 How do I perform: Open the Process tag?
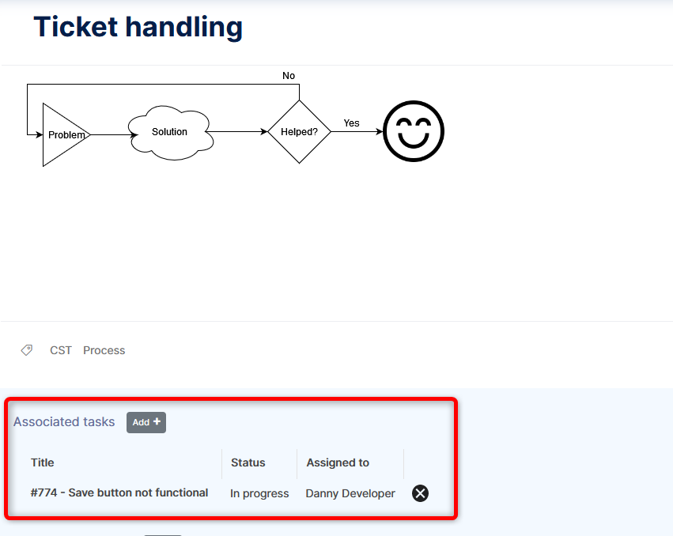104,350
